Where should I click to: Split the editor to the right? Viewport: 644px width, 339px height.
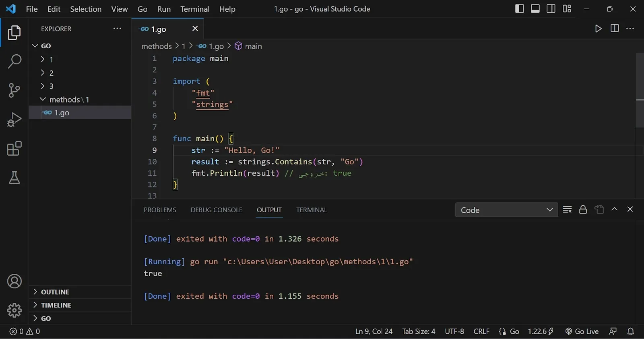(615, 28)
